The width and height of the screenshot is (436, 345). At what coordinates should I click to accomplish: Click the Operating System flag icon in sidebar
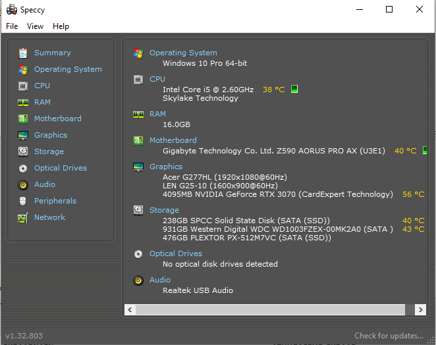[x=23, y=70]
